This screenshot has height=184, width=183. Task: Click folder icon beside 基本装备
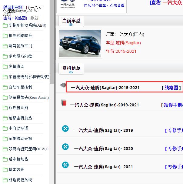pyautogui.click(x=5, y=170)
